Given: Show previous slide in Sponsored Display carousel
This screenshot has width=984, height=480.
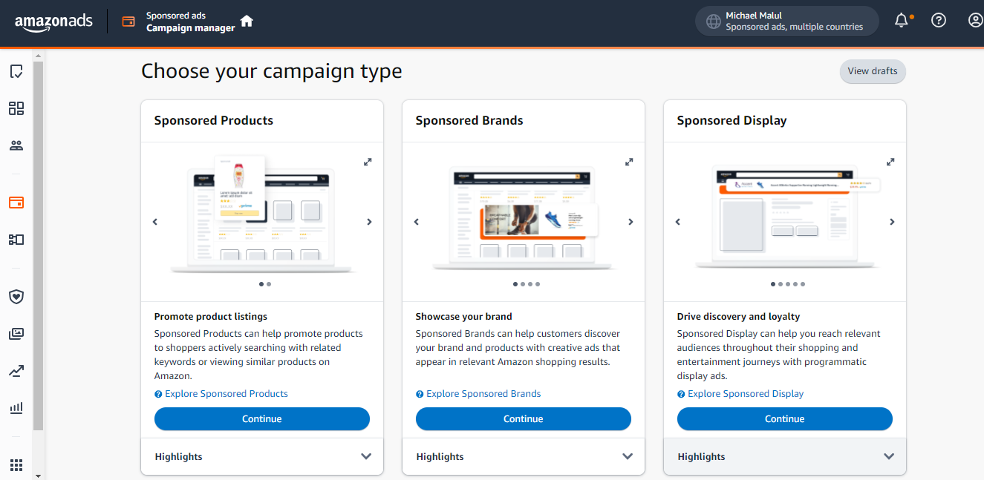Looking at the screenshot, I should coord(678,222).
